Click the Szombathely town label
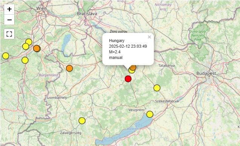This screenshot has width=240, height=146. pos(57,98)
